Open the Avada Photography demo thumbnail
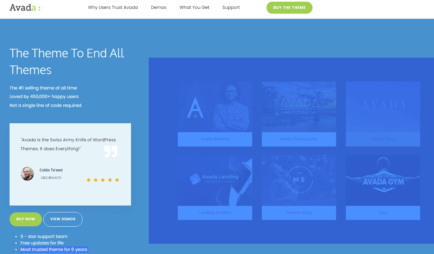 tap(299, 107)
